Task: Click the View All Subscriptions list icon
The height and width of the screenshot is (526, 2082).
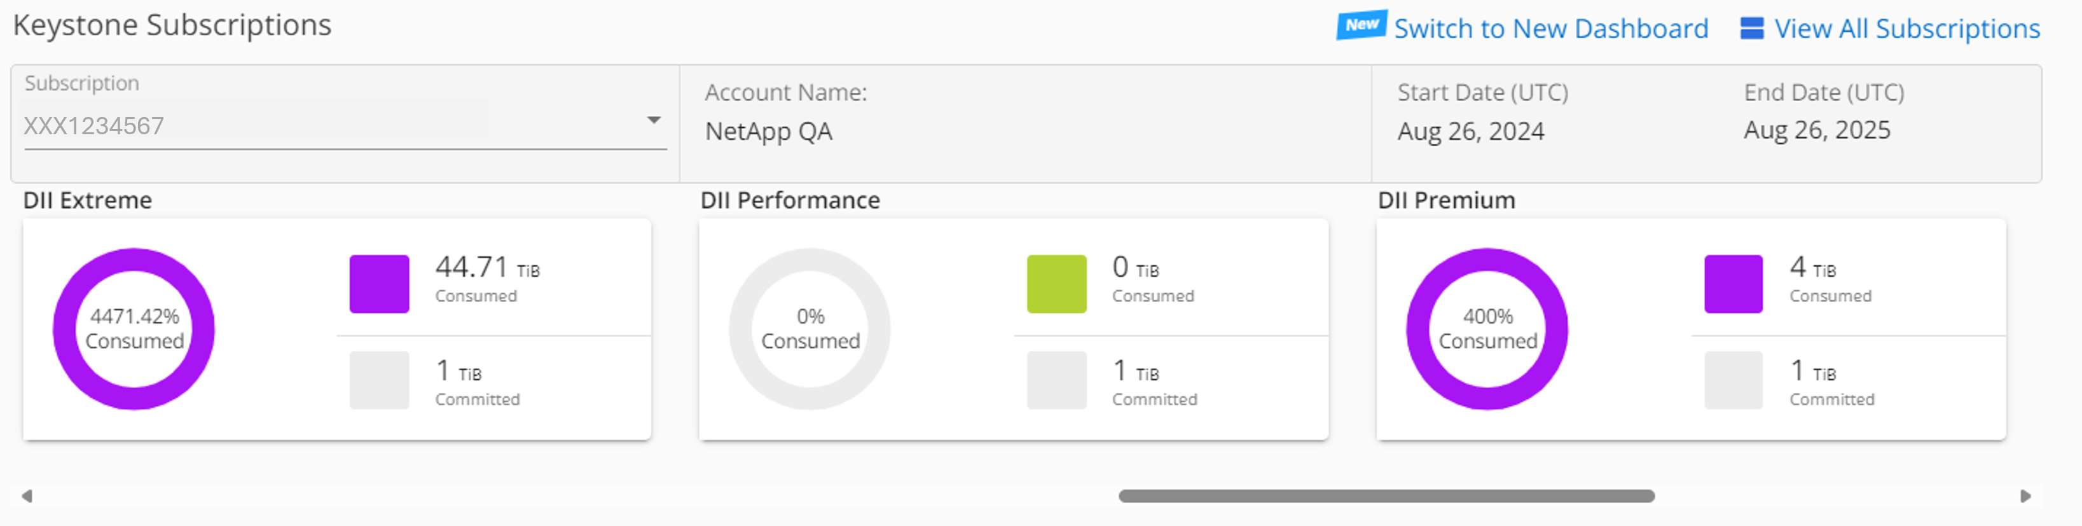Action: (1751, 28)
